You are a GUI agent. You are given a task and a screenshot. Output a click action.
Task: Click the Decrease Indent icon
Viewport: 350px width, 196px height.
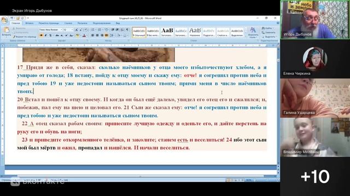(x=113, y=29)
